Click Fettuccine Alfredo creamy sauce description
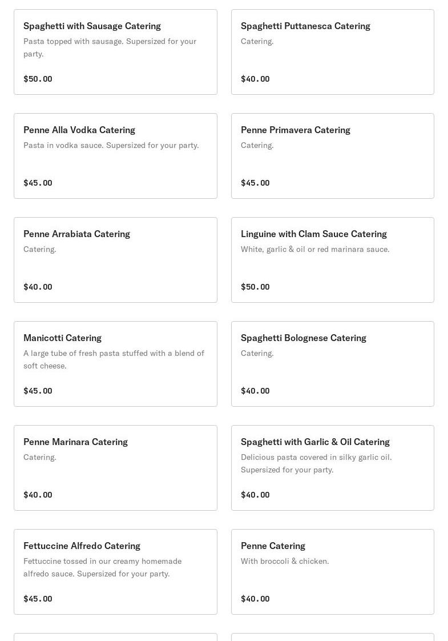 coord(102,567)
